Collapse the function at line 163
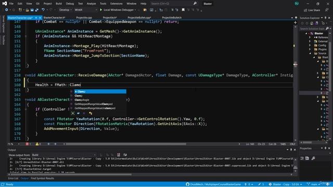This screenshot has width=333, height=187. tap(26, 100)
